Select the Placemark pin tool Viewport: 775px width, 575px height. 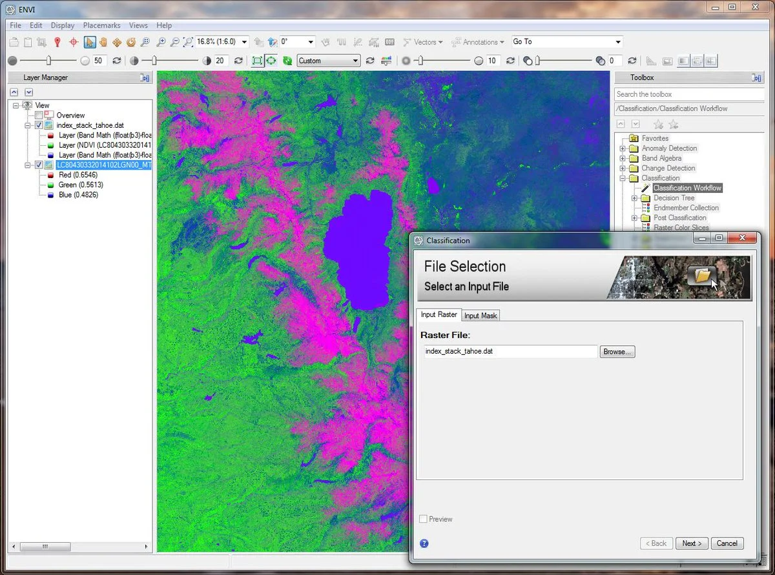(x=57, y=41)
